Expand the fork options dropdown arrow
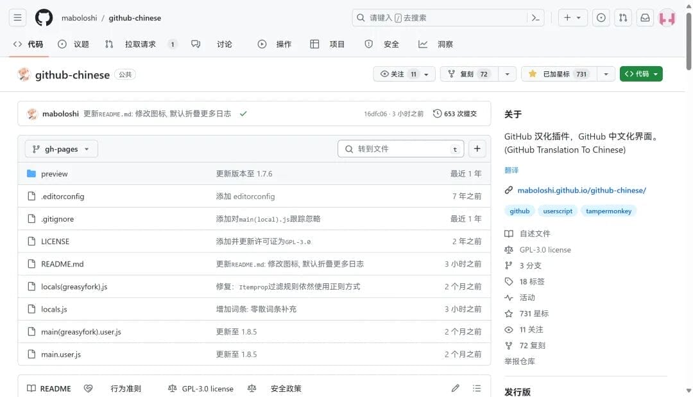 tap(507, 74)
